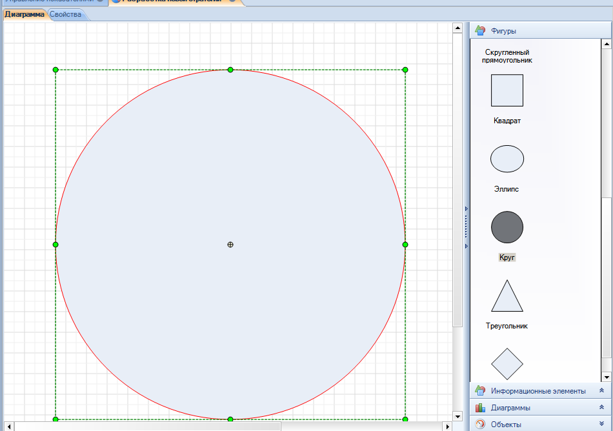The image size is (613, 431).
Task: Click the Диаграммы bar chart icon
Action: tap(480, 408)
